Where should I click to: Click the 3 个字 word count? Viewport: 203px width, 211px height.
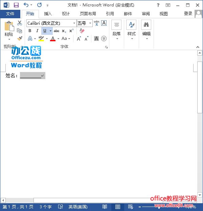[x=45, y=207]
